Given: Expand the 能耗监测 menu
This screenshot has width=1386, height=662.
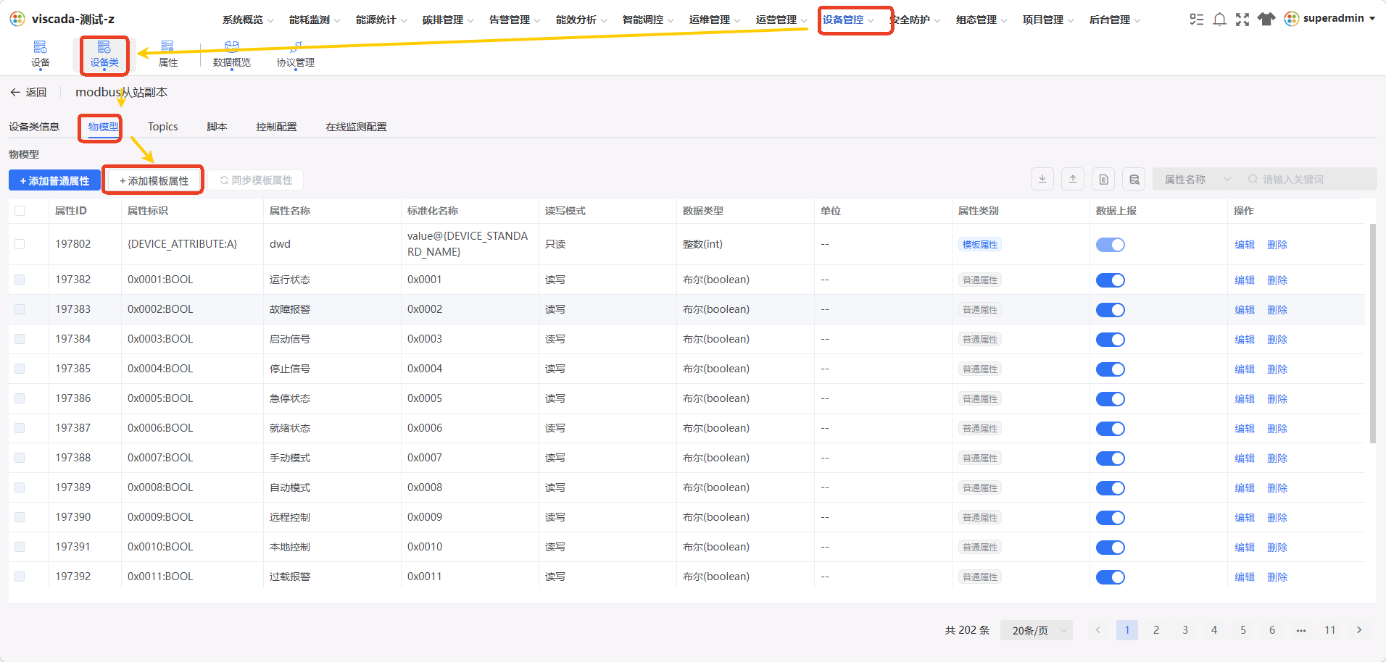Looking at the screenshot, I should click(x=315, y=20).
